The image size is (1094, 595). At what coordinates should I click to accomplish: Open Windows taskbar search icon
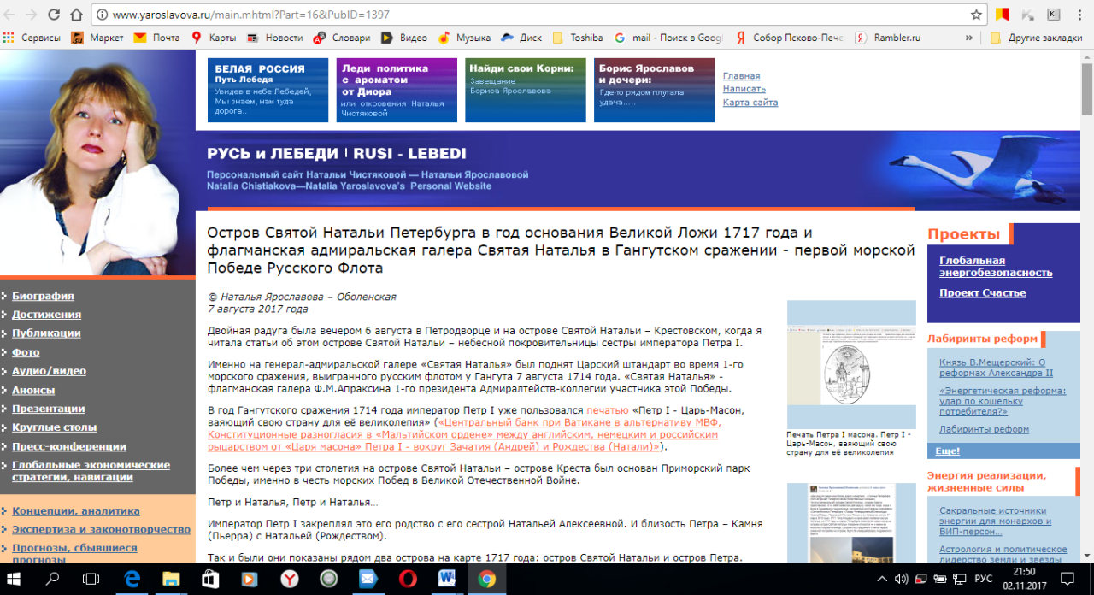pyautogui.click(x=53, y=579)
